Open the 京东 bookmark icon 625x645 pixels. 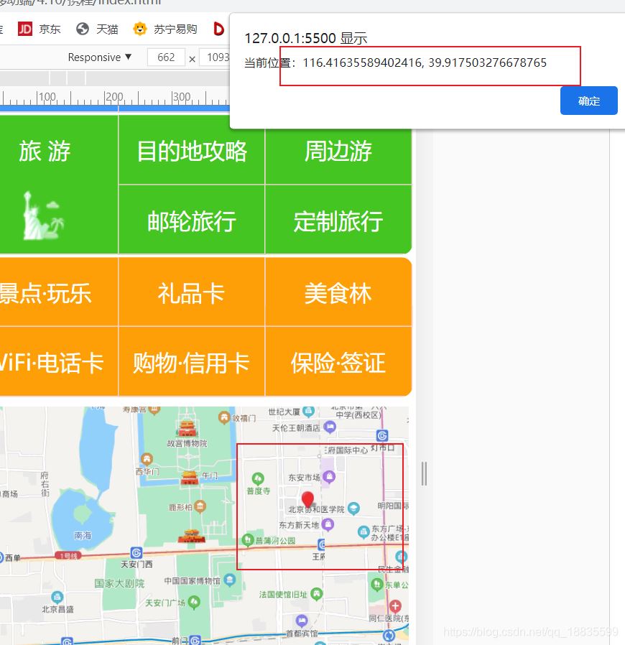[x=25, y=29]
